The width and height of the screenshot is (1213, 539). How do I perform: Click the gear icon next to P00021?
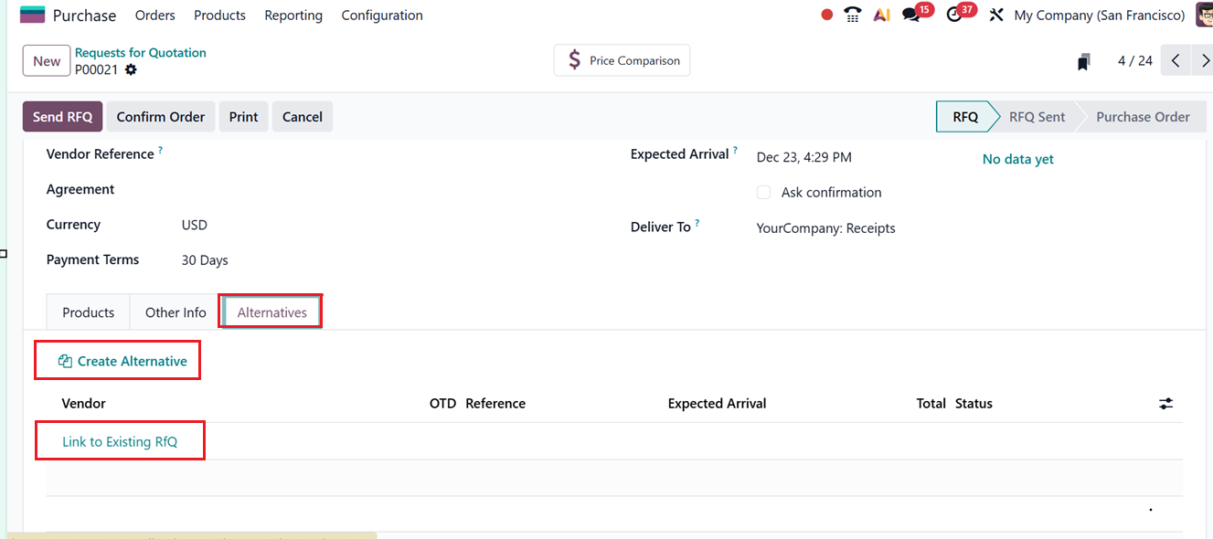tap(131, 69)
